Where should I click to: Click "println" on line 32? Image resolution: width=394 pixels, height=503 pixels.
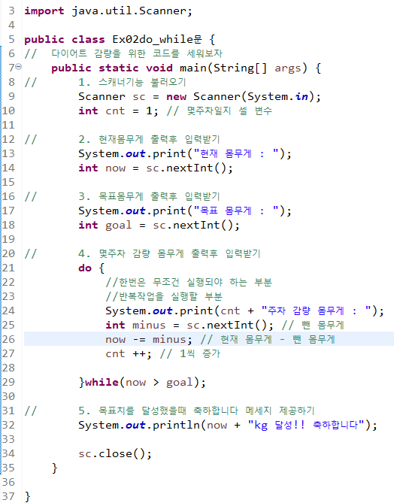pos(176,426)
